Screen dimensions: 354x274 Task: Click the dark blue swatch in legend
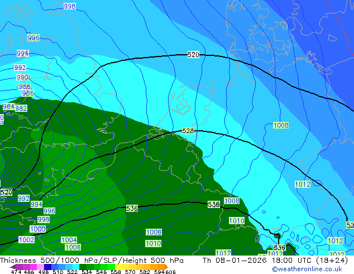click(47, 267)
